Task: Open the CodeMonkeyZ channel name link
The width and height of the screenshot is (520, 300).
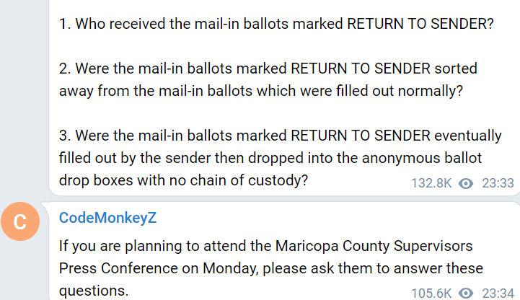Action: pos(107,218)
